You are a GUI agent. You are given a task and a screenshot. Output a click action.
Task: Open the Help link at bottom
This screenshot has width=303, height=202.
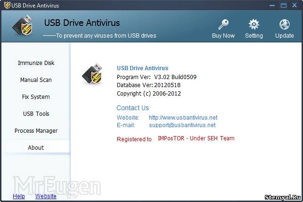click(19, 196)
